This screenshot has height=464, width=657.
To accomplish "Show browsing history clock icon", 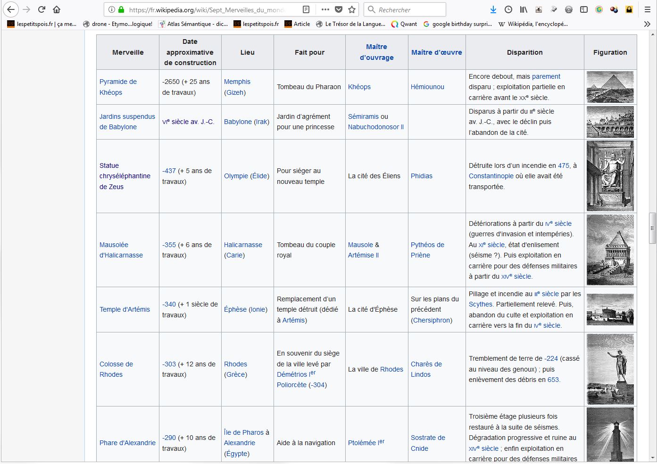I will [508, 9].
